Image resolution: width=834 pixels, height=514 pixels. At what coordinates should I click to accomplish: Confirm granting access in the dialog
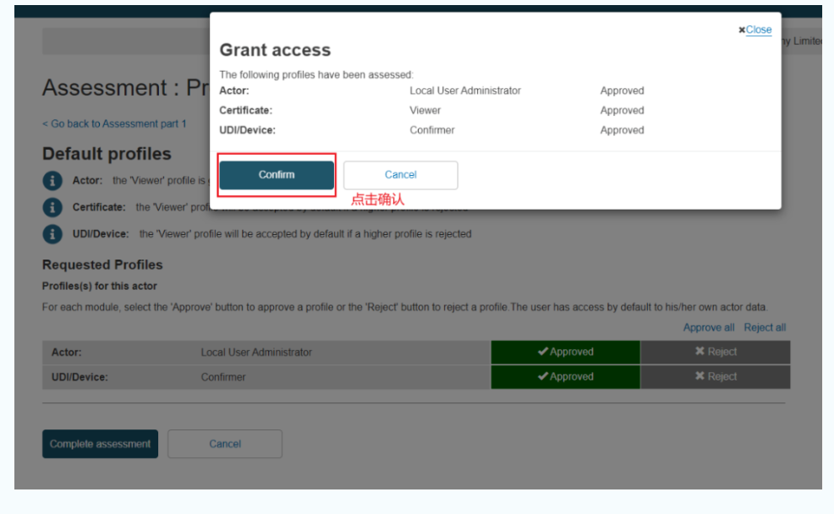[277, 175]
